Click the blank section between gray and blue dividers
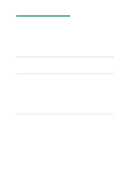This screenshot has height=169, width=130. point(65,65)
